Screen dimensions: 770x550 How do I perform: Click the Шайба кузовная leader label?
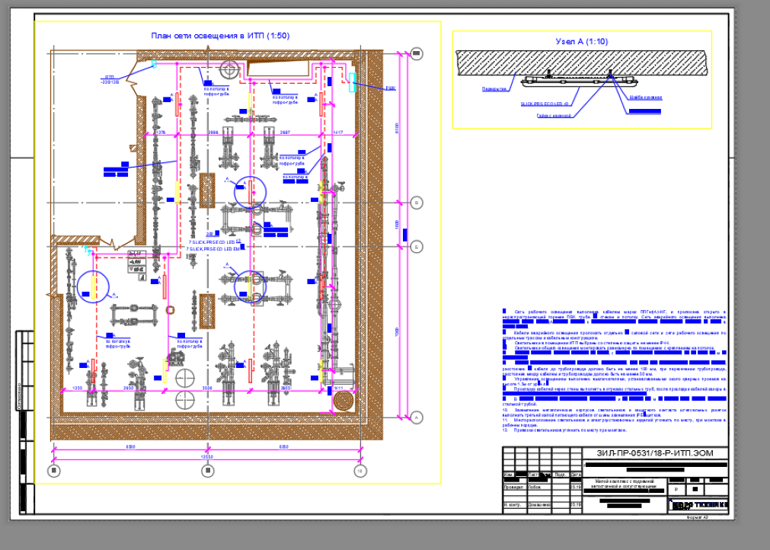pos(646,98)
